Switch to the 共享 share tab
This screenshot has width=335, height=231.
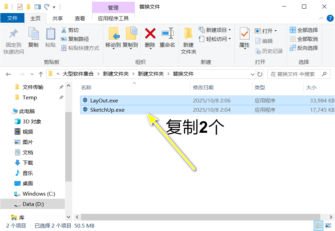point(58,19)
